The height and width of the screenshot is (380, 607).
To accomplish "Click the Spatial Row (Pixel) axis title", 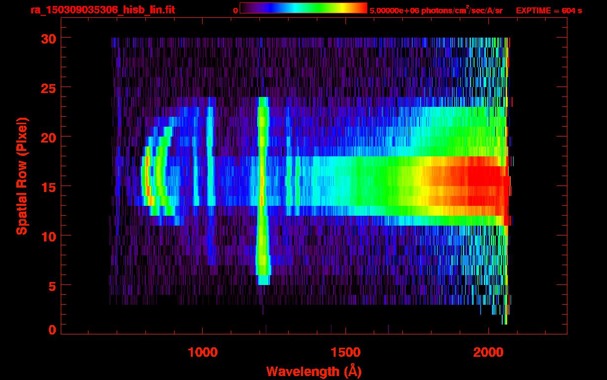I will [22, 176].
